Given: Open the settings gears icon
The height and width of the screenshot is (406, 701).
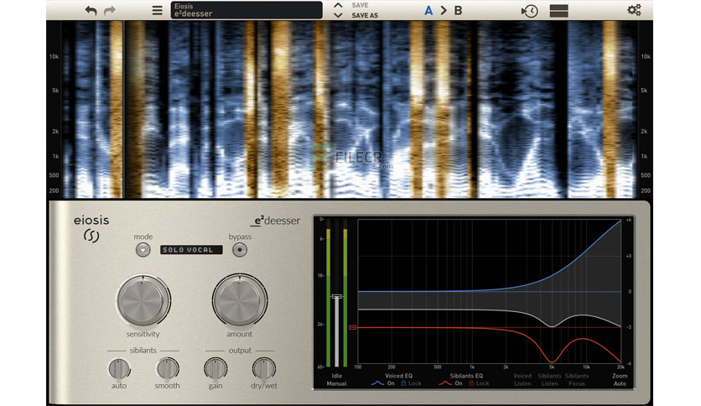Looking at the screenshot, I should (635, 10).
